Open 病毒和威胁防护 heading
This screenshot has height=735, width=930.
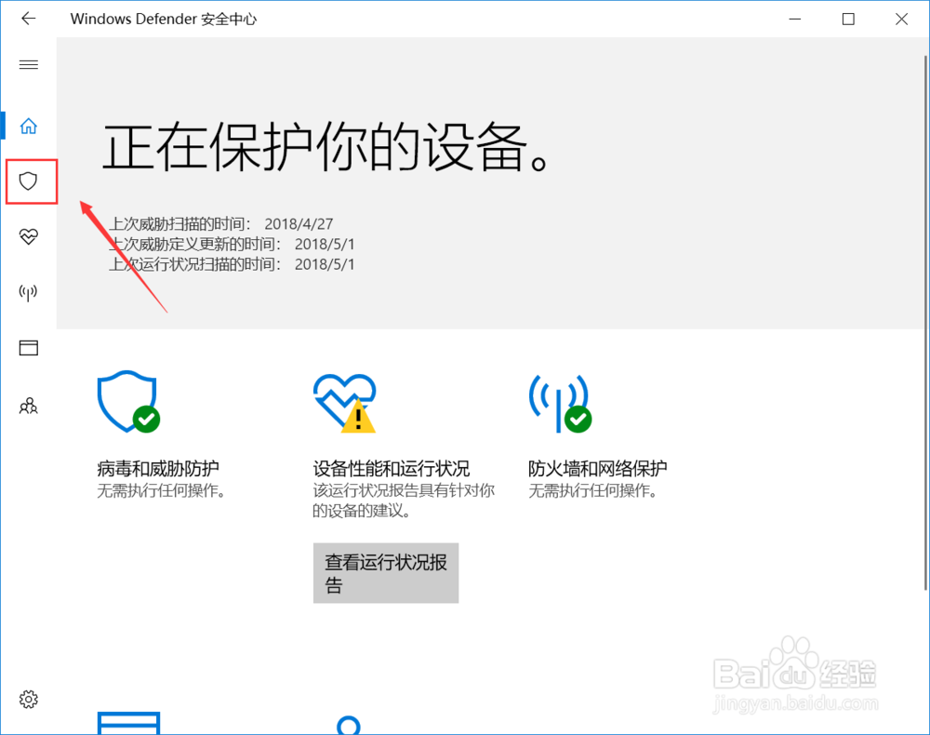pyautogui.click(x=158, y=469)
